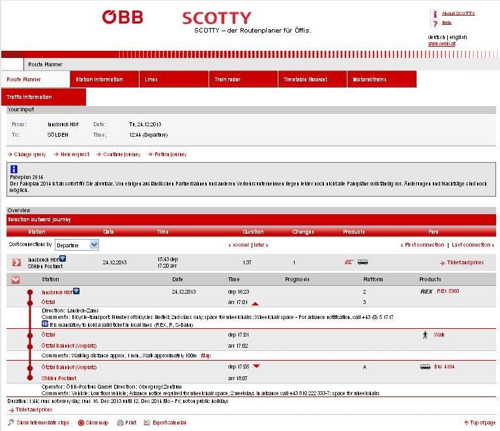This screenshot has height=431, width=500.
Task: Click the Export calendar link
Action: click(x=169, y=423)
